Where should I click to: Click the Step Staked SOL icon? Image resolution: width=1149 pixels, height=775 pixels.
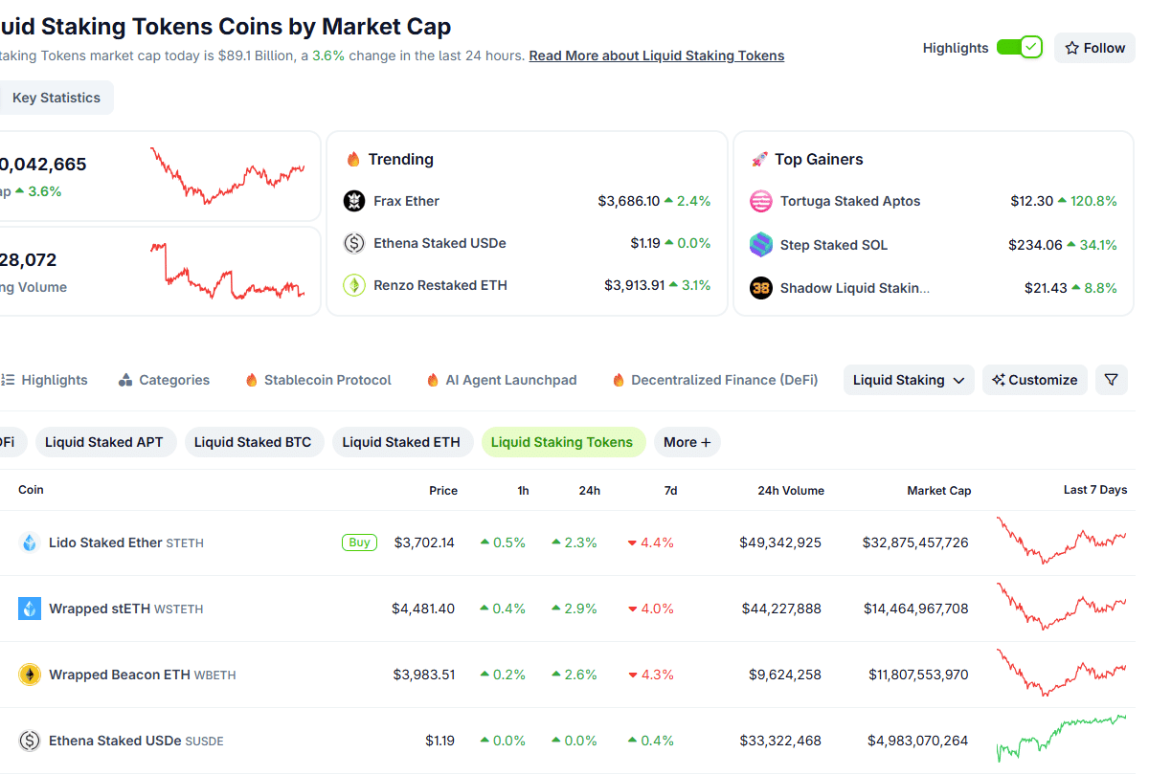(761, 245)
